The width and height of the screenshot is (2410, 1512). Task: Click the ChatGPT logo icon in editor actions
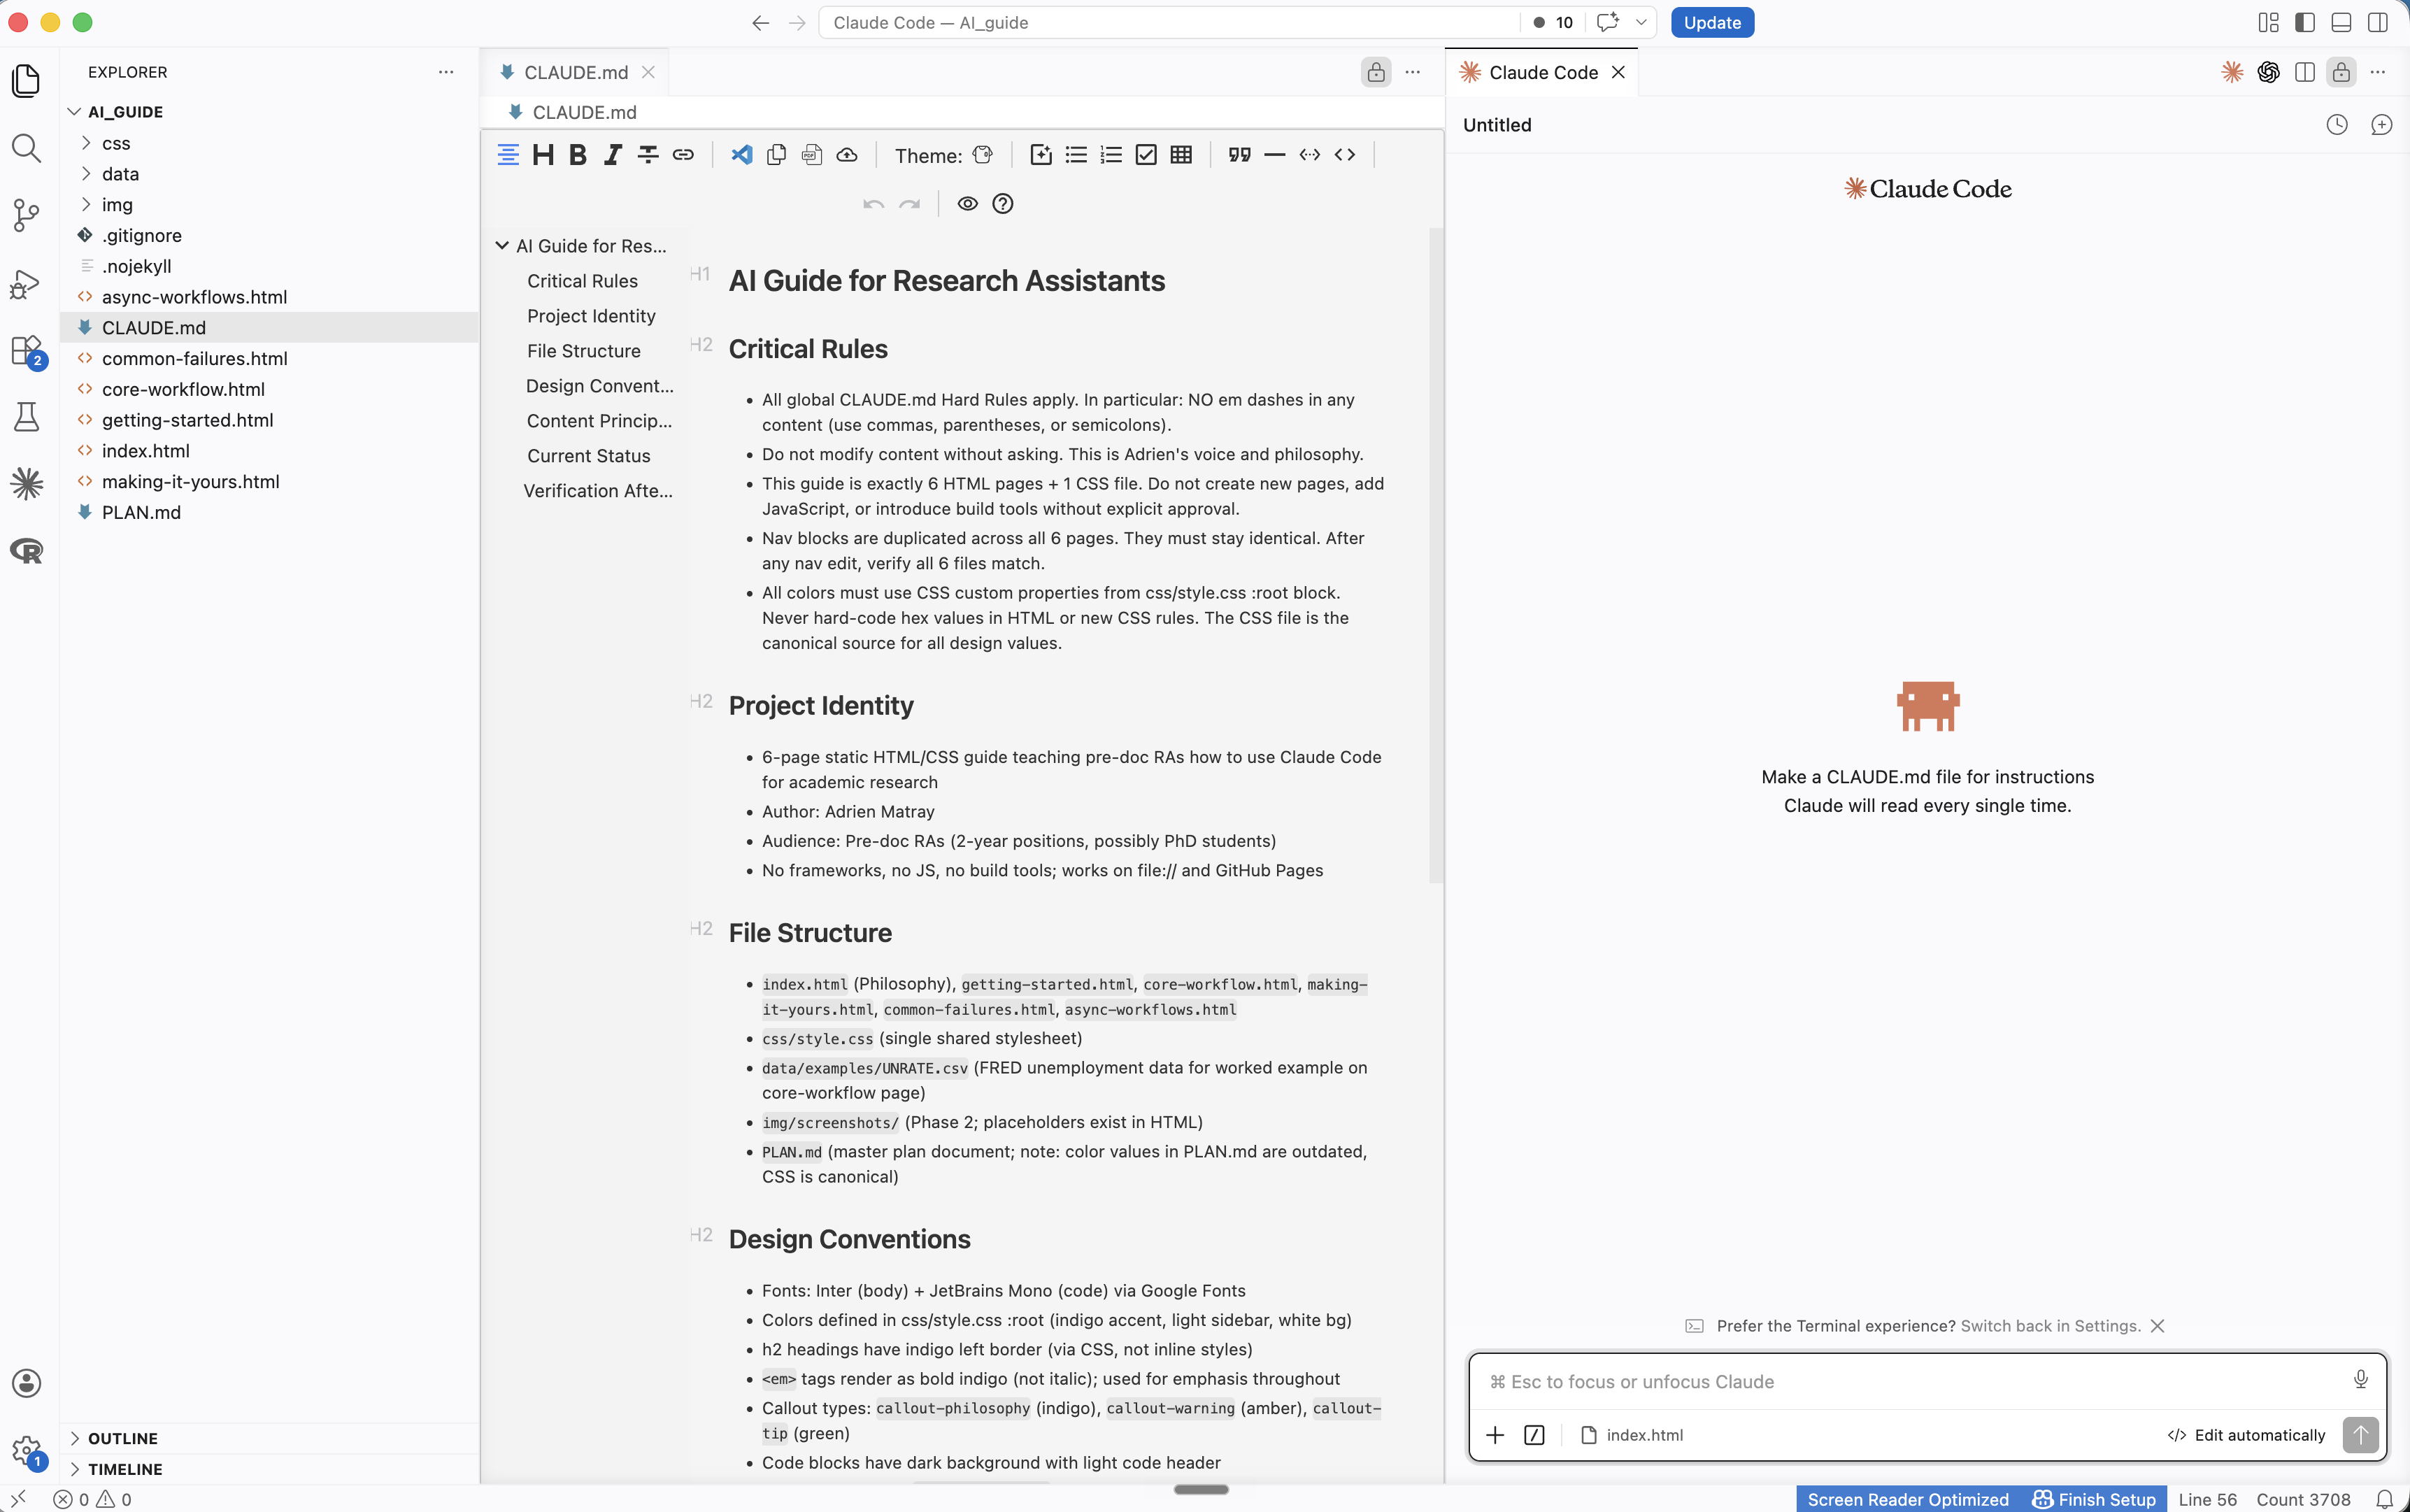click(2268, 72)
